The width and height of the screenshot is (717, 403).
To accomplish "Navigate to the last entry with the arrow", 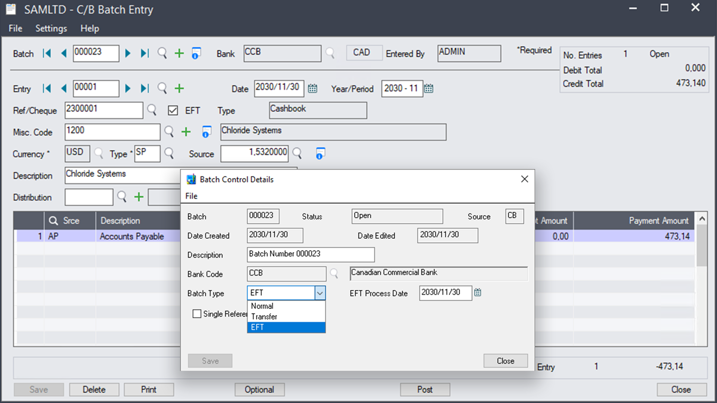I will point(145,88).
